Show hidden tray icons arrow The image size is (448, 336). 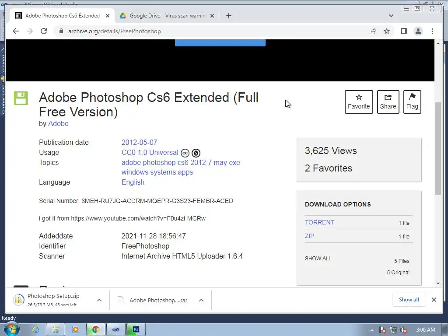click(372, 330)
